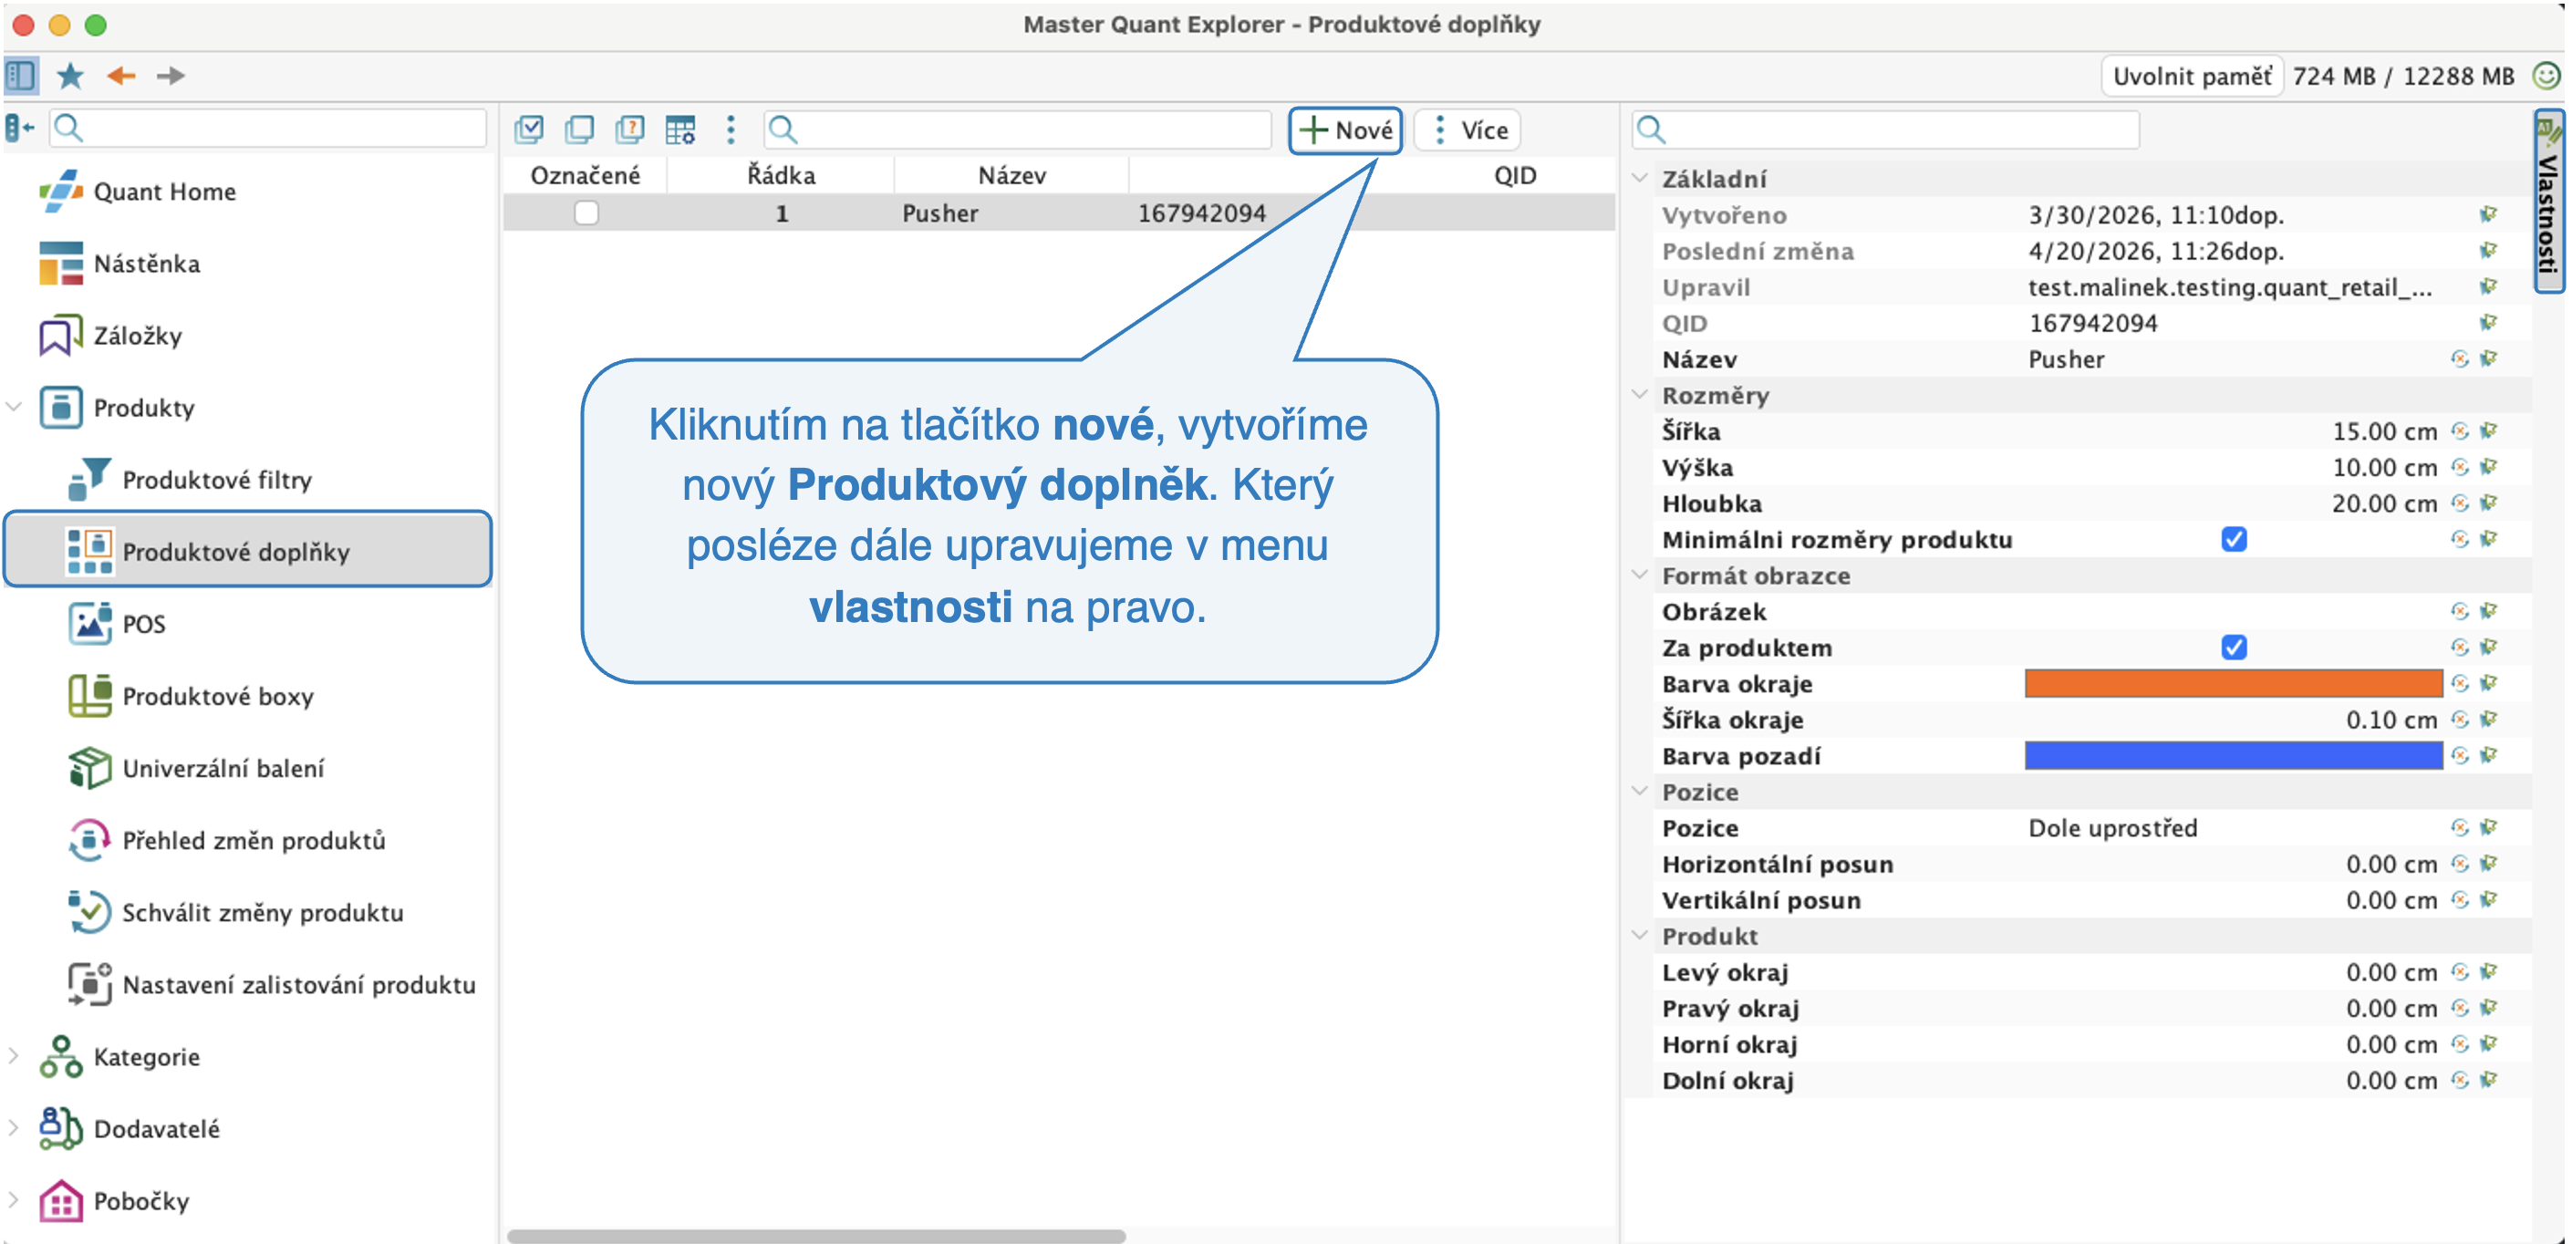This screenshot has width=2572, height=1244.
Task: Open the Pozice value Dole uprostřed
Action: (2112, 828)
